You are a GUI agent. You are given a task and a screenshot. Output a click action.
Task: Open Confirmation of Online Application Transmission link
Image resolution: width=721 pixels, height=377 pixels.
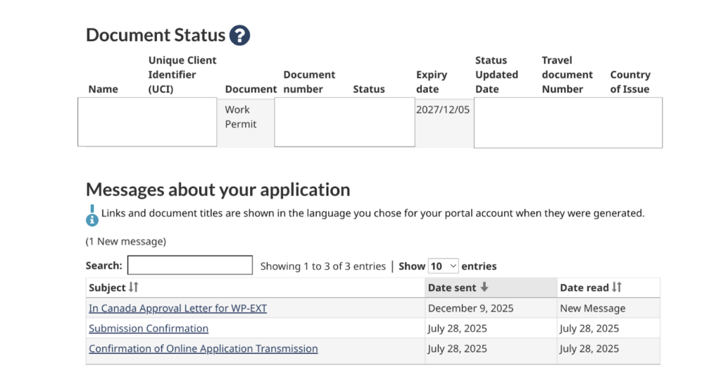[x=203, y=348]
